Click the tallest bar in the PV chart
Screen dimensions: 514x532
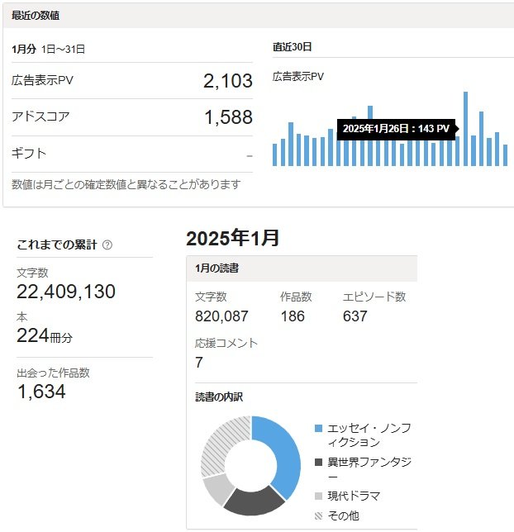(466, 129)
